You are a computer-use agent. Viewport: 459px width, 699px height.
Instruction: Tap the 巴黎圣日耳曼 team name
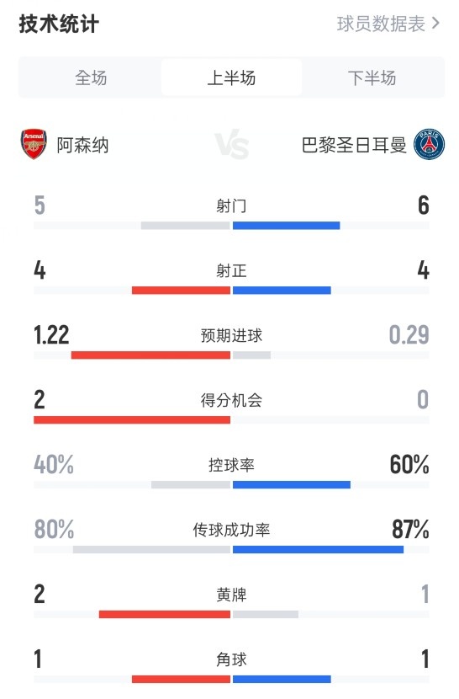(354, 146)
